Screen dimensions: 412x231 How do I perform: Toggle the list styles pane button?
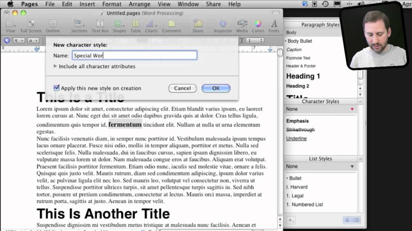coord(356,220)
